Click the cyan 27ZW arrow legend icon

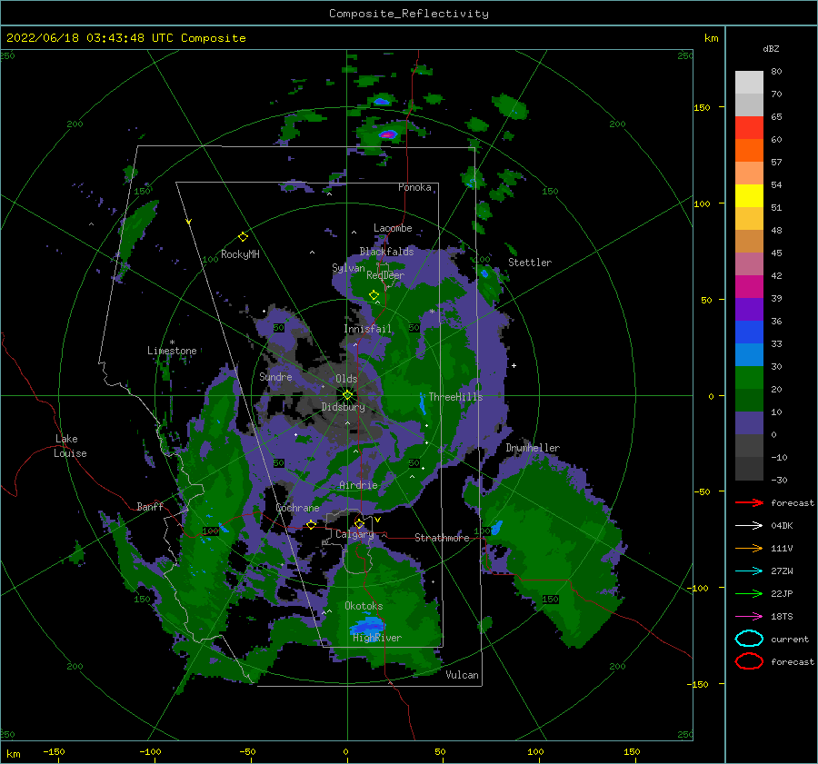click(x=749, y=571)
